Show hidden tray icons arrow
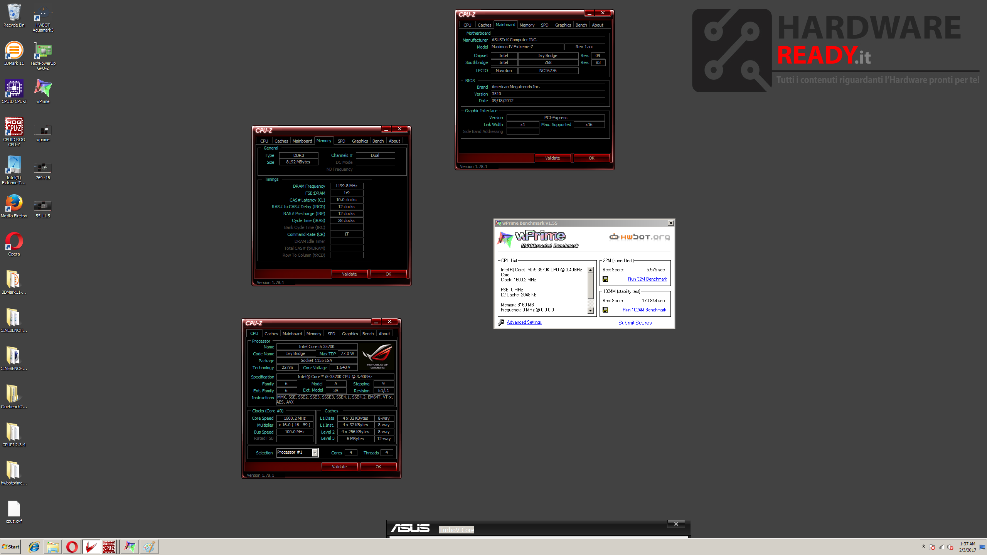This screenshot has width=987, height=555. 923,546
